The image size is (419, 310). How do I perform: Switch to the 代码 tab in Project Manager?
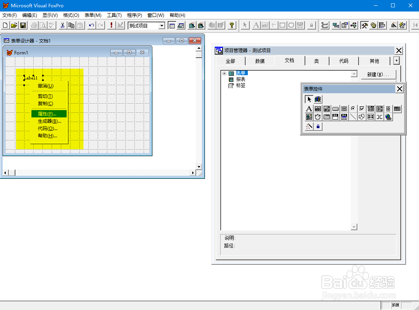pos(344,61)
